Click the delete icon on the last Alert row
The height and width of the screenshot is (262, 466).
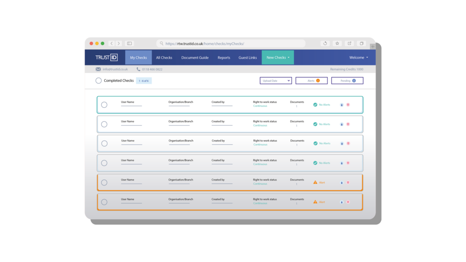tap(348, 202)
